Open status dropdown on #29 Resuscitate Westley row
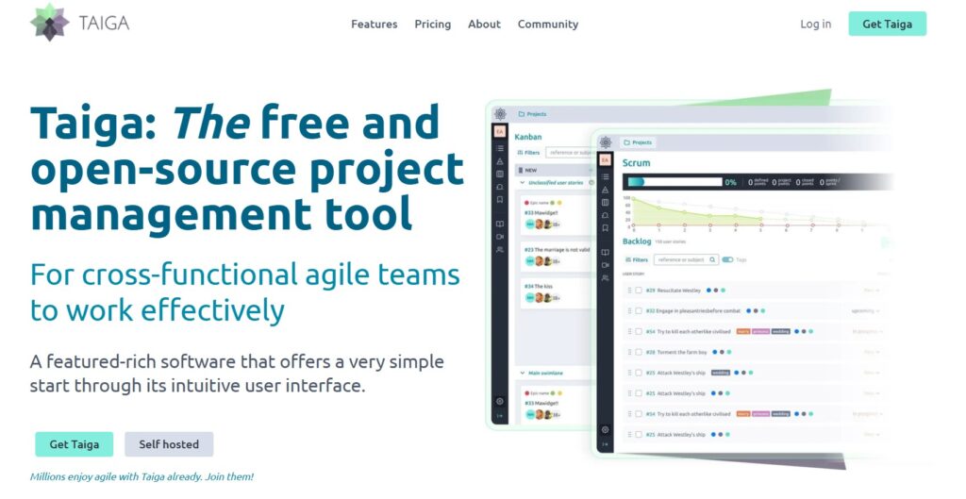 pos(871,291)
